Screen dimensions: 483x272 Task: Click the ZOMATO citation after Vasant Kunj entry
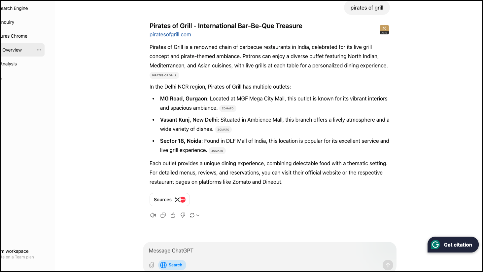click(x=224, y=130)
